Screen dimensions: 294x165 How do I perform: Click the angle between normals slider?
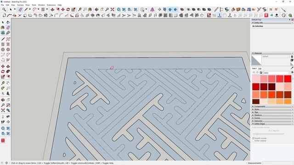[x=269, y=134]
